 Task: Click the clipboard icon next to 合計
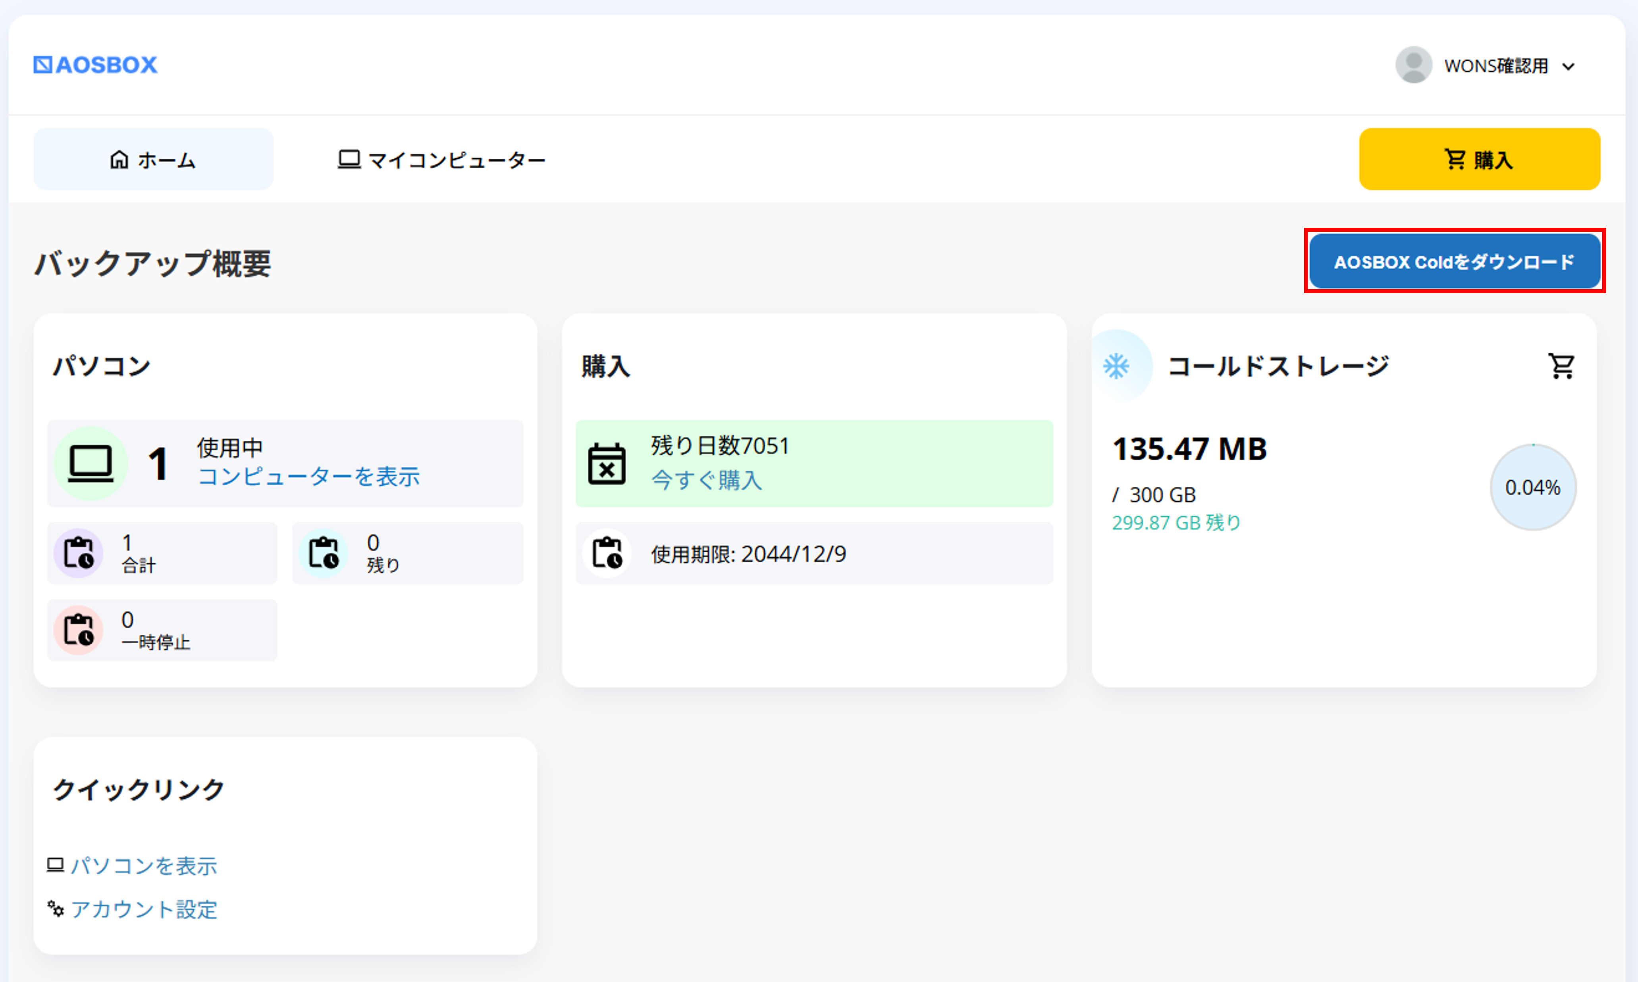coord(78,553)
